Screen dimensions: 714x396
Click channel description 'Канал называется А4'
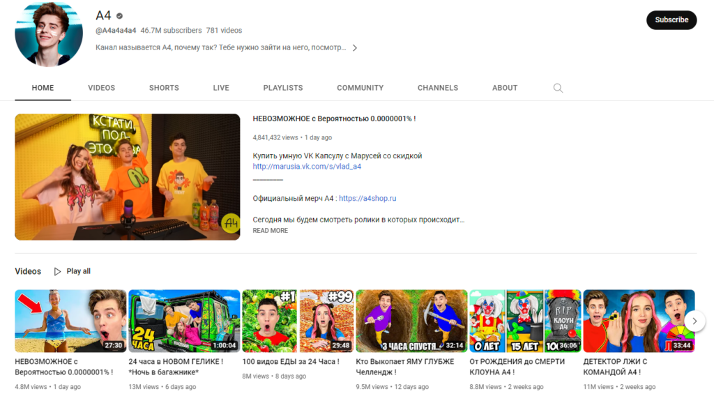[x=221, y=48]
